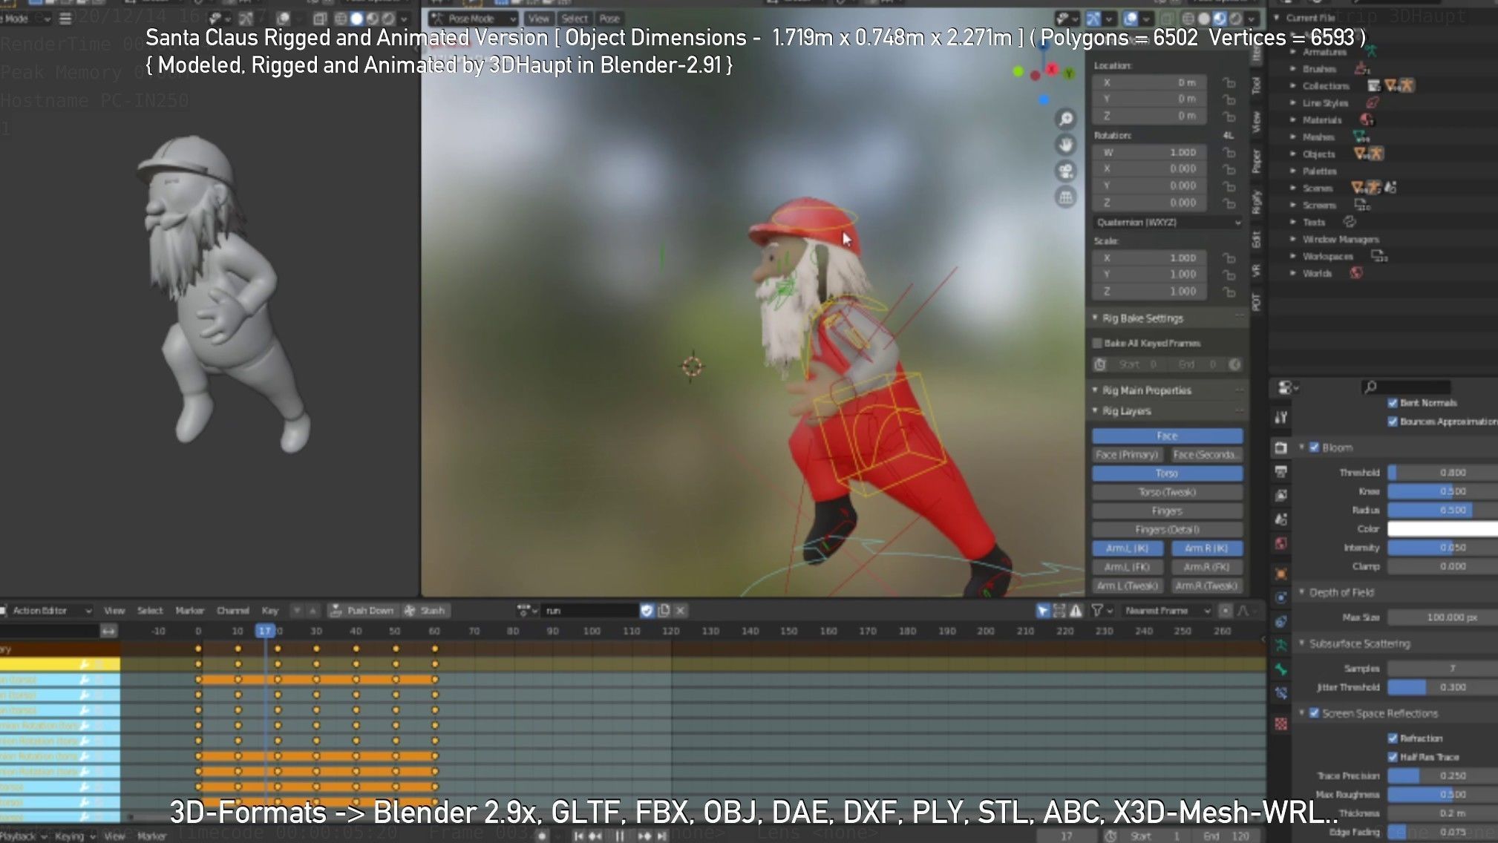
Task: Open the Channel menu in Action Editor
Action: pyautogui.click(x=232, y=611)
